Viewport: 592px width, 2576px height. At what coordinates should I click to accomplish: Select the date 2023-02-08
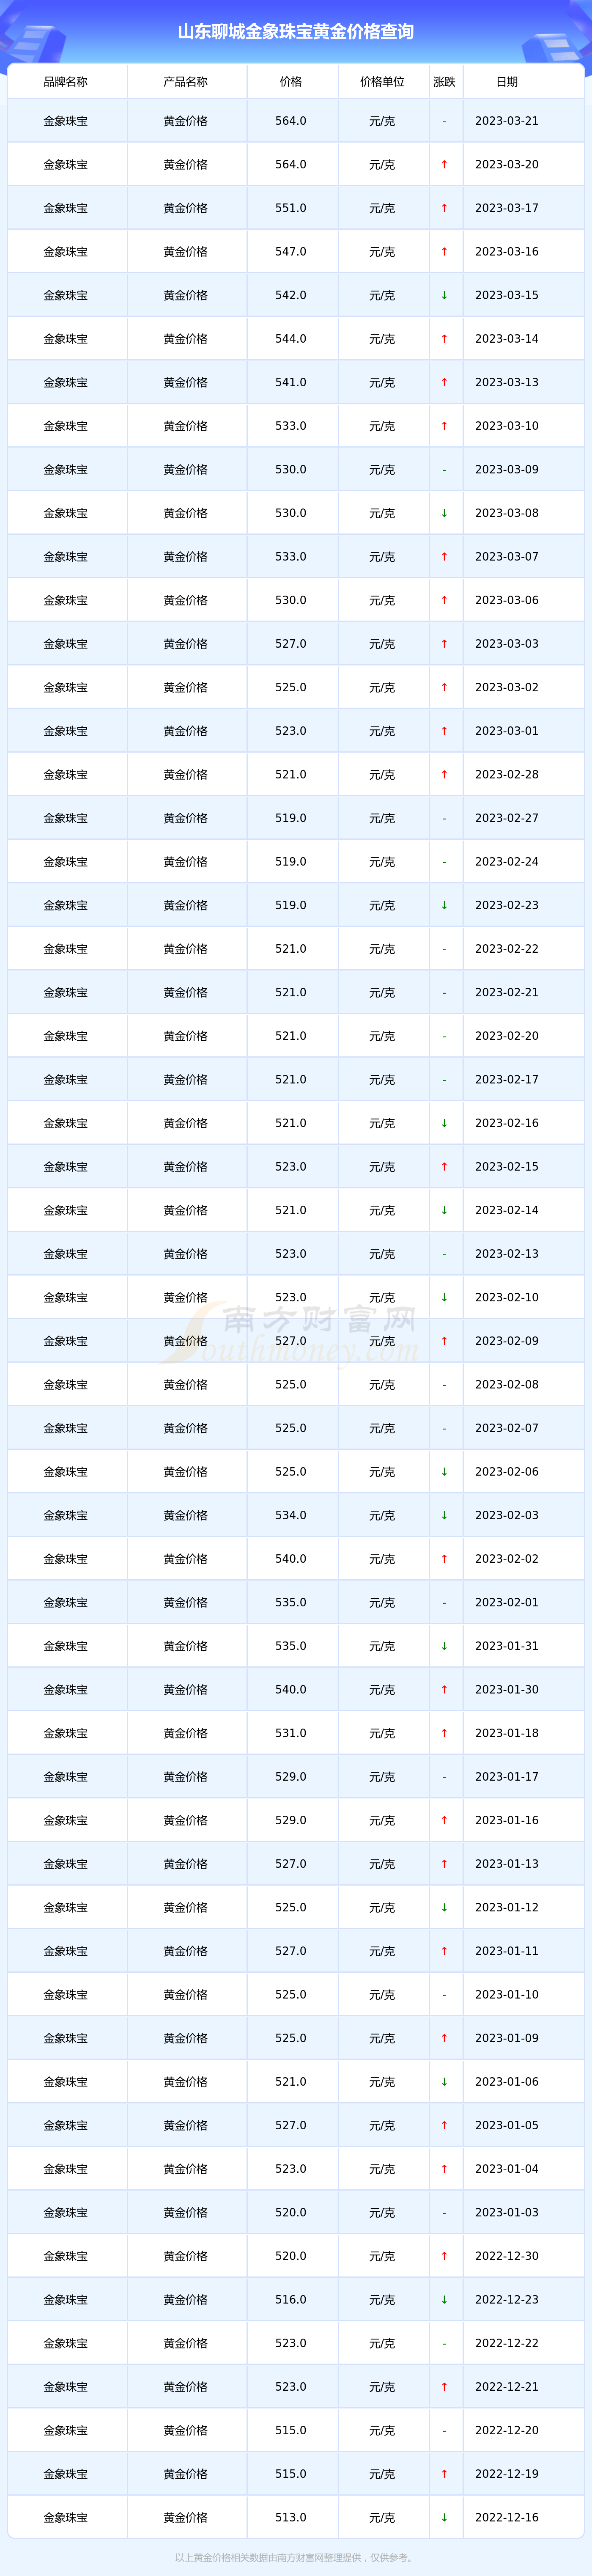click(x=507, y=1385)
